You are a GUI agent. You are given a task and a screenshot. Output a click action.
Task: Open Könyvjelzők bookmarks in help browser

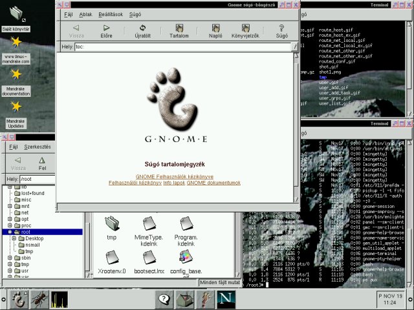click(x=245, y=31)
